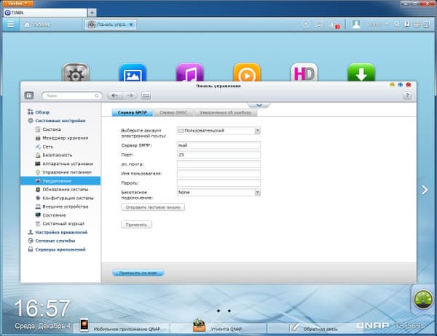437x336 pixels.
Task: Open Control Panel help question mark
Action: 407,96
